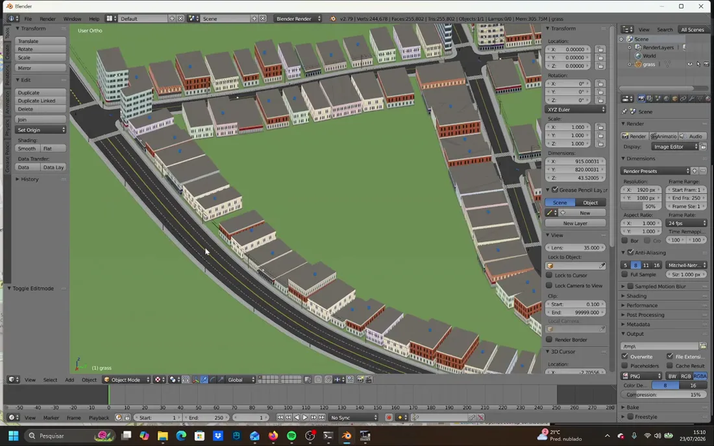The height and width of the screenshot is (446, 714).
Task: Click the Scale Y lock icon
Action: (x=600, y=135)
